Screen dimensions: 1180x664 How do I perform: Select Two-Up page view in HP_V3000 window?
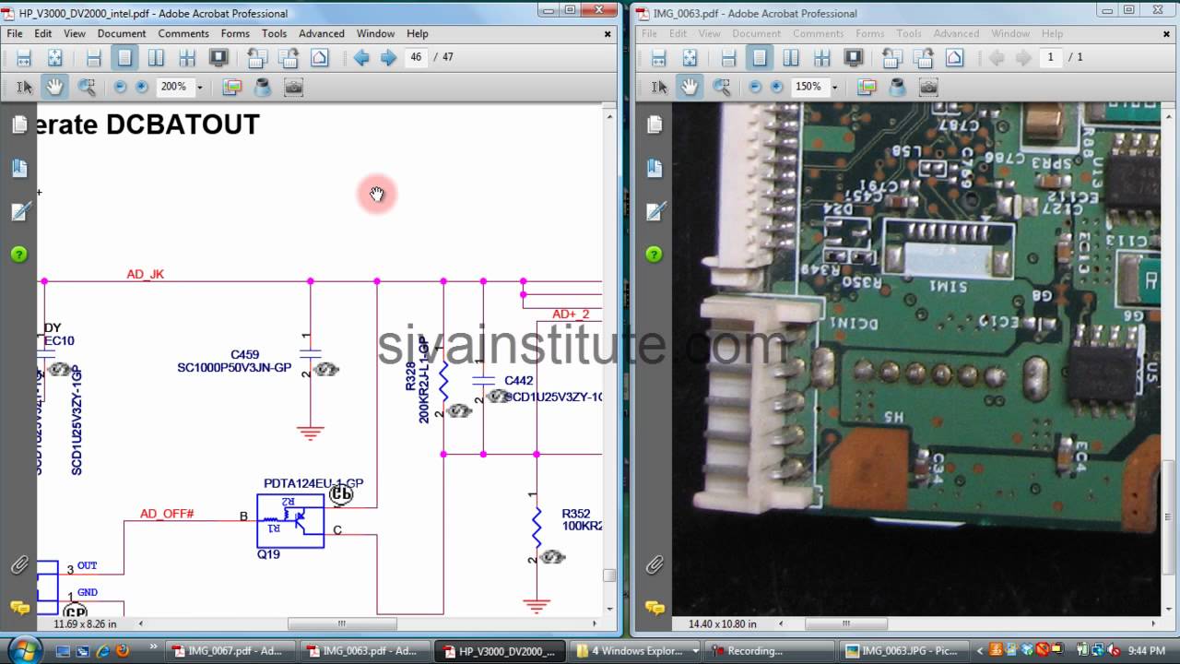(156, 58)
